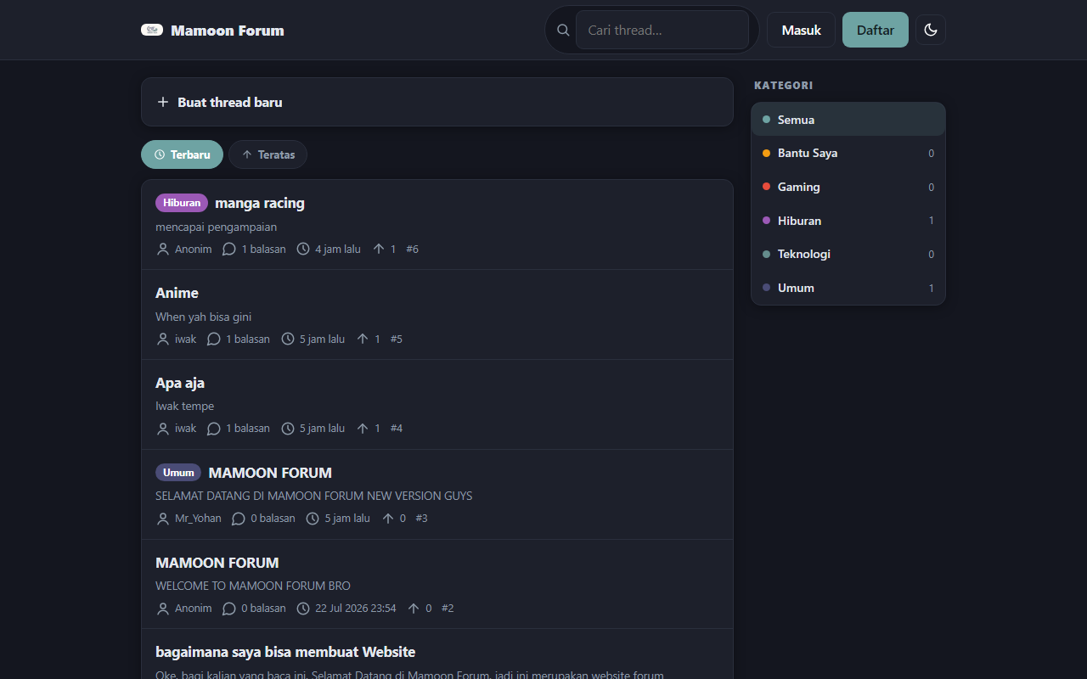
Task: Click the upvote arrow on thread #3
Action: 388,518
